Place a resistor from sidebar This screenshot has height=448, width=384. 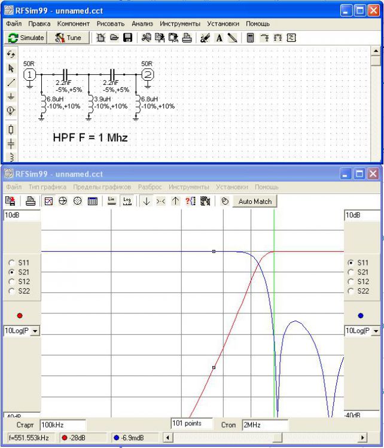[11, 130]
